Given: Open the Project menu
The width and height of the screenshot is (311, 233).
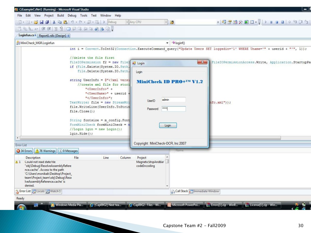Looking at the screenshot, I should tap(49, 15).
